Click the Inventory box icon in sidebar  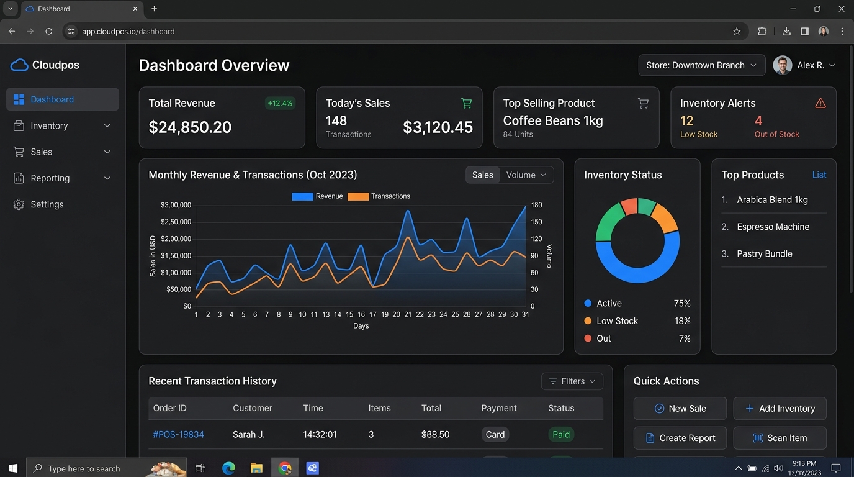pos(19,125)
